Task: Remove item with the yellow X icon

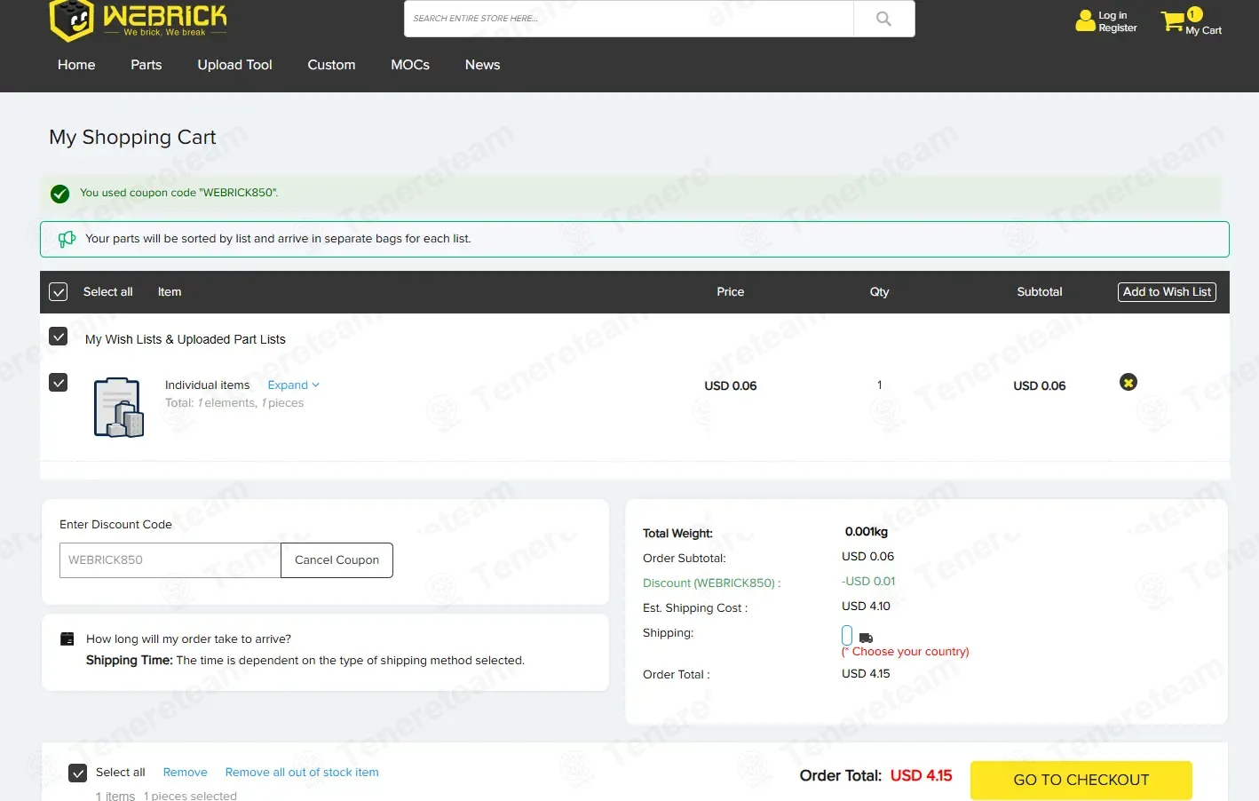Action: (x=1128, y=383)
